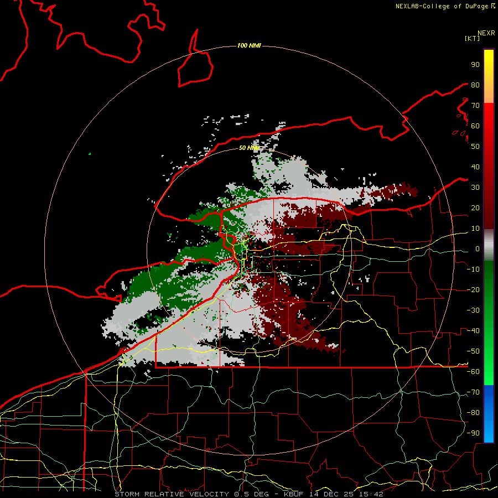The width and height of the screenshot is (498, 498).
Task: Click the 20 value on the velocity scale
Action: [x=475, y=207]
